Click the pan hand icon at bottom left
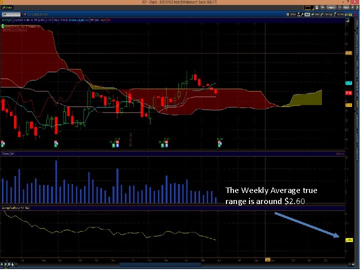Screen dimensions: 360x270 [12, 264]
